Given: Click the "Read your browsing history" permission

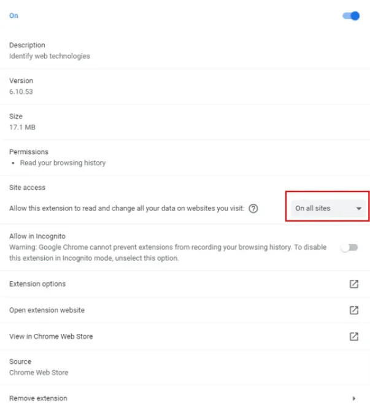Looking at the screenshot, I should point(63,163).
